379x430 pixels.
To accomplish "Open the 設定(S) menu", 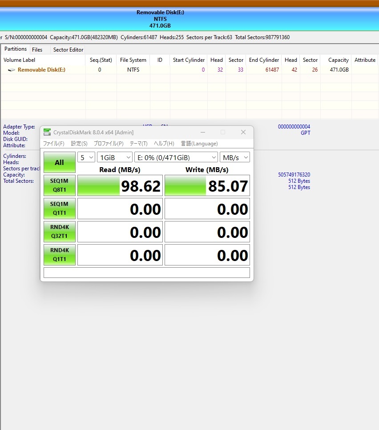I will click(79, 144).
